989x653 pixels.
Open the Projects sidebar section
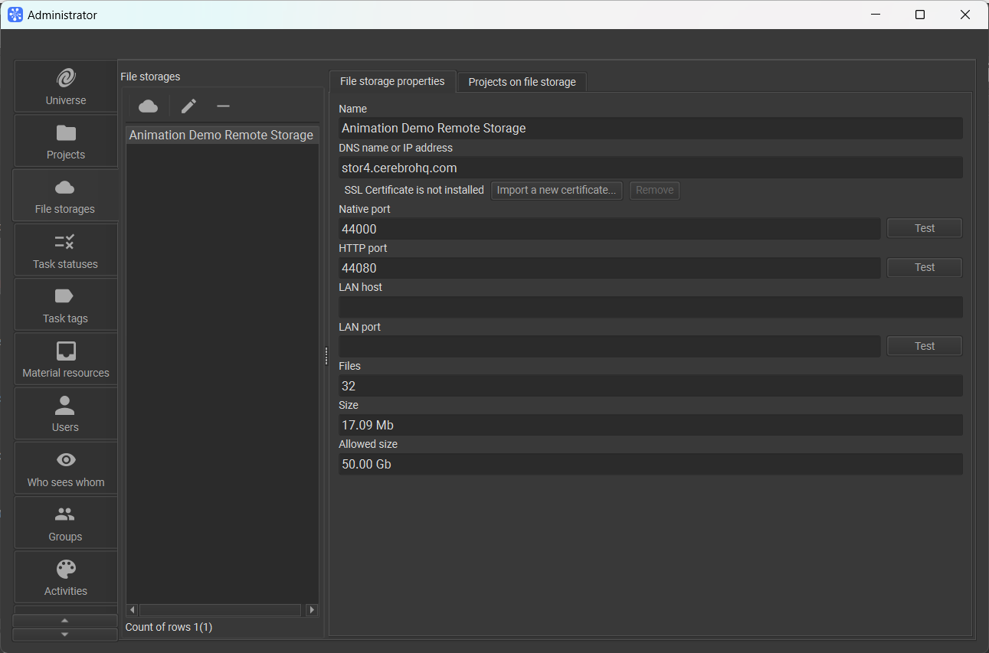66,141
